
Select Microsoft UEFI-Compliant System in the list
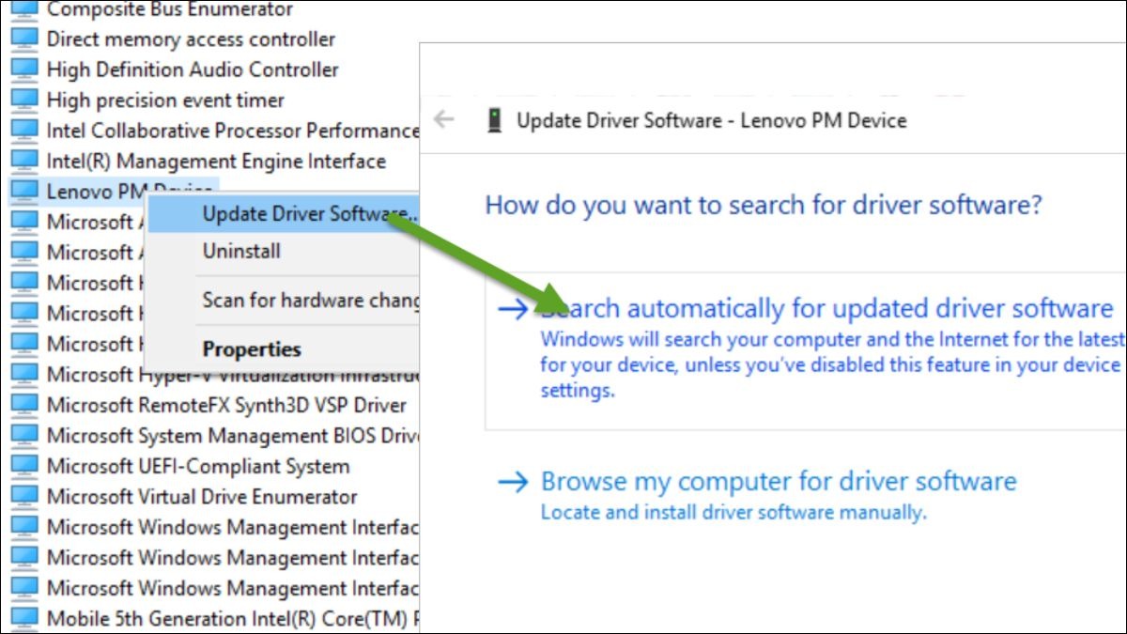(x=180, y=467)
